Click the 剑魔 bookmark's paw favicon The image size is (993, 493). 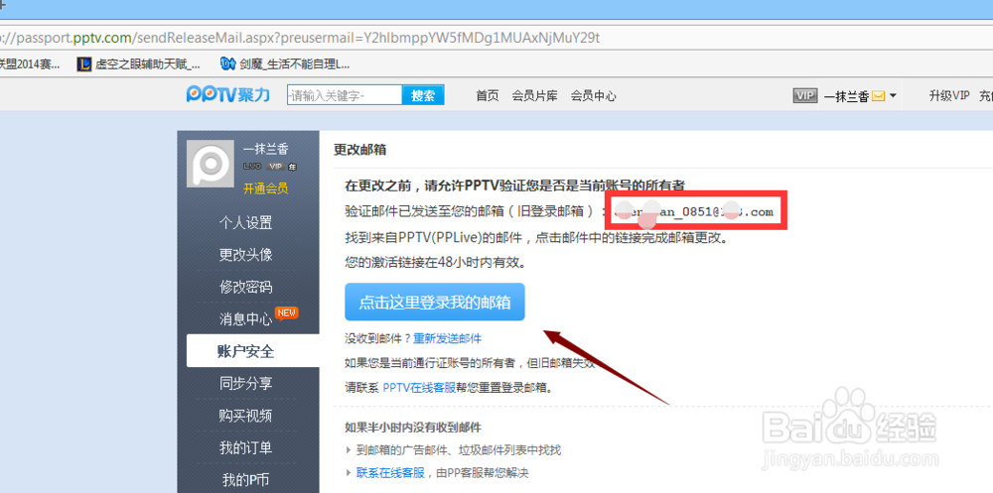(227, 63)
